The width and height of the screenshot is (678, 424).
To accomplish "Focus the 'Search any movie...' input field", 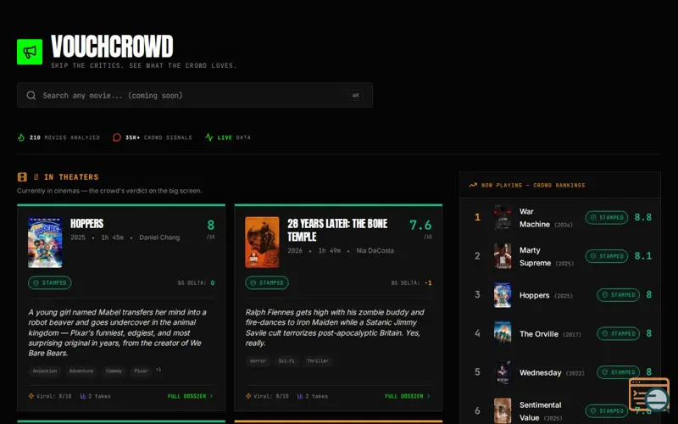I will (x=195, y=95).
